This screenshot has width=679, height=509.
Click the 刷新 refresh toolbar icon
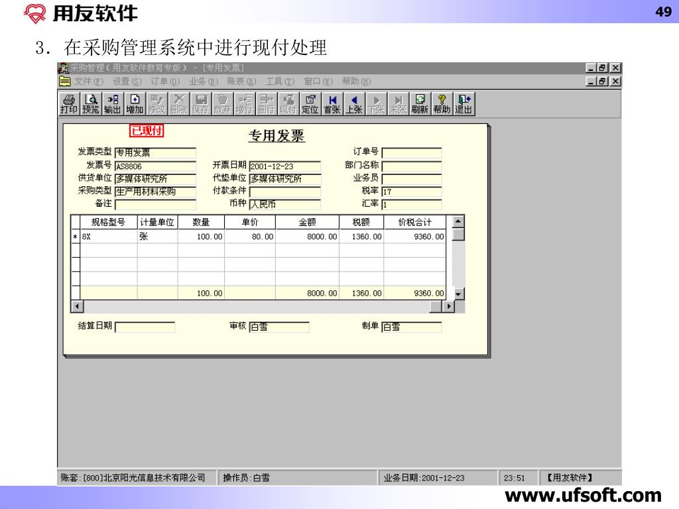[x=420, y=104]
